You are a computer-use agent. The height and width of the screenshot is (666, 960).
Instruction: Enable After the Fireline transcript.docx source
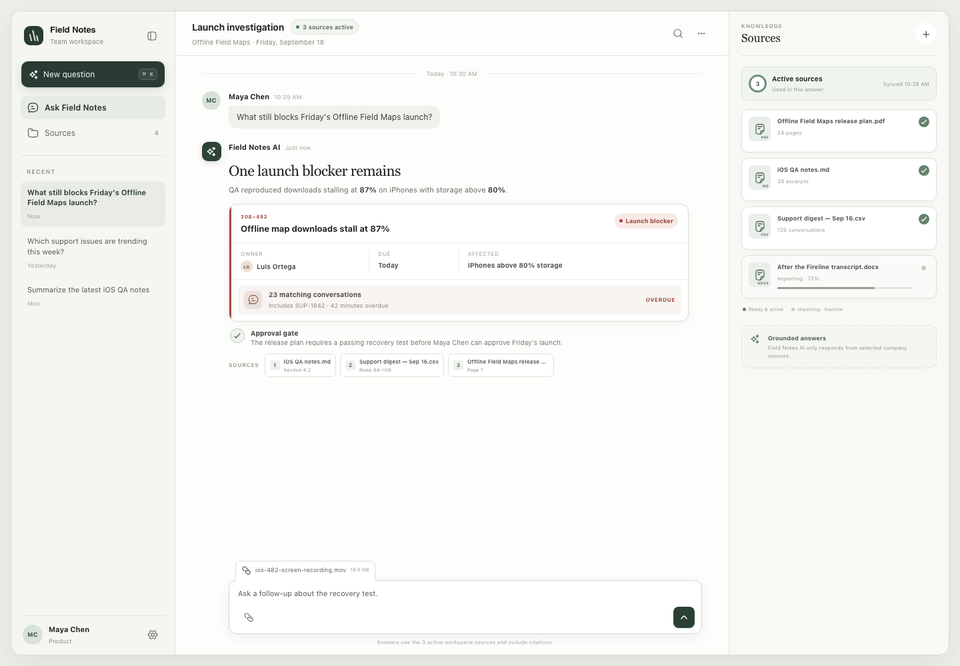pyautogui.click(x=923, y=268)
